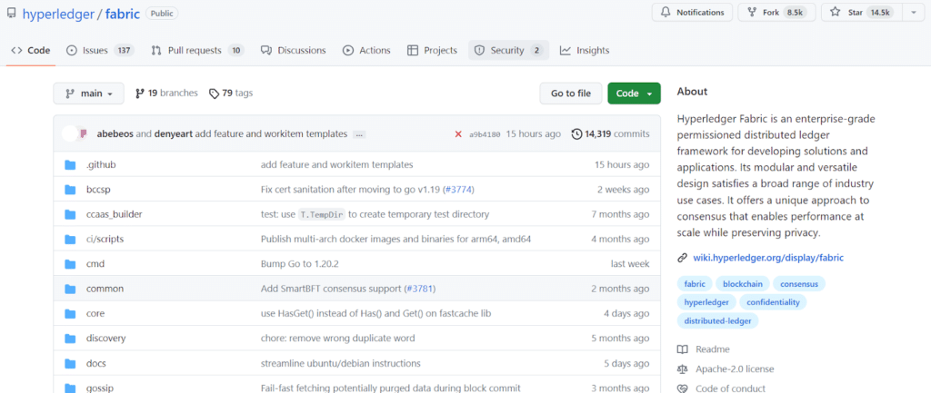Expand the green Code dropdown button
The height and width of the screenshot is (393, 931).
coord(634,93)
